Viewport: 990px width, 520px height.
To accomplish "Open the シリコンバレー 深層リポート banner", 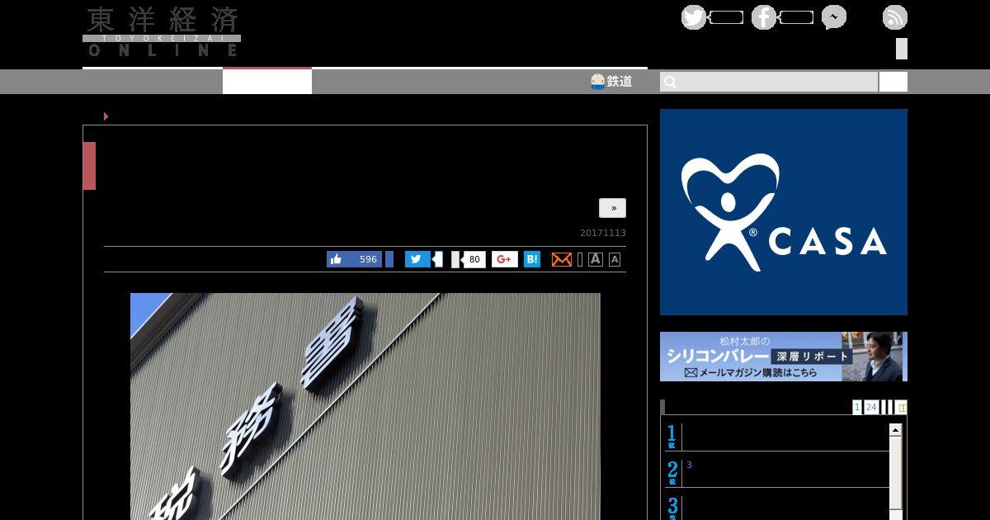I will click(784, 357).
